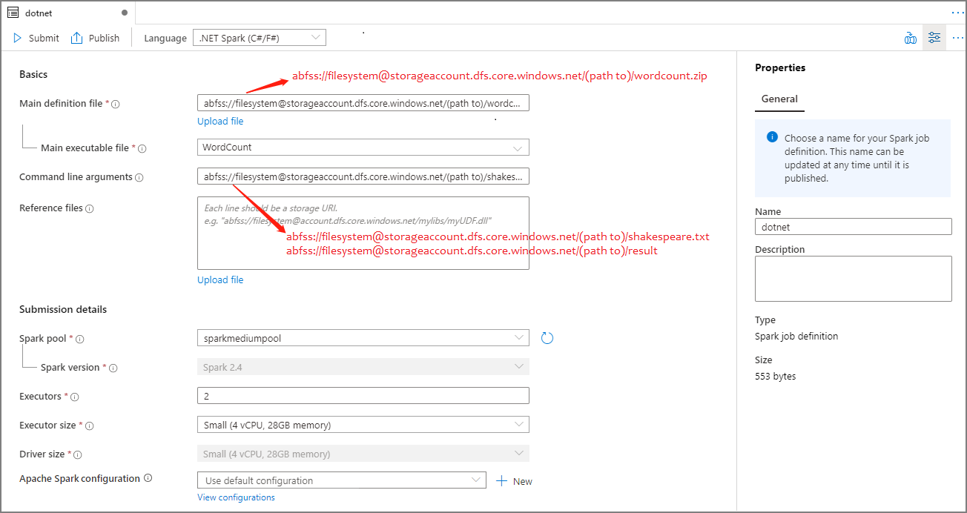Click New Apache Spark configuration
The height and width of the screenshot is (513, 967).
pyautogui.click(x=514, y=481)
